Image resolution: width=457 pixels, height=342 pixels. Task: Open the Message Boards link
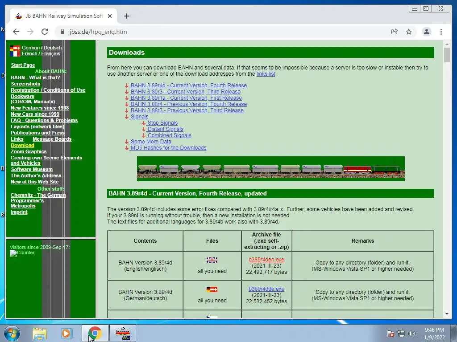pyautogui.click(x=52, y=139)
